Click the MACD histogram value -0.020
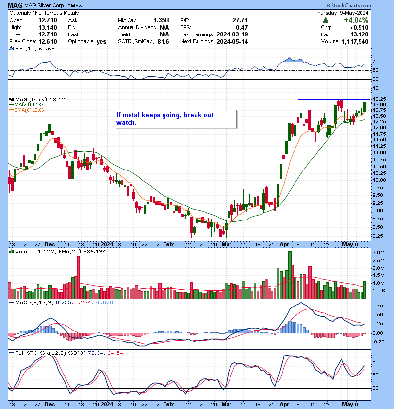 pyautogui.click(x=104, y=303)
